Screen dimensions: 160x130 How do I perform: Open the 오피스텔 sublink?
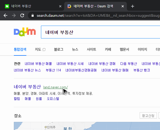click(53, 99)
